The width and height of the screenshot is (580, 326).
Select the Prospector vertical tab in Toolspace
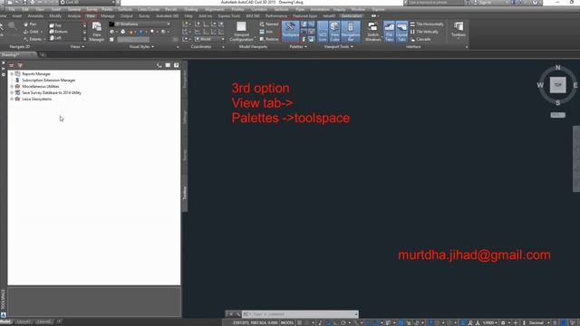[185, 80]
